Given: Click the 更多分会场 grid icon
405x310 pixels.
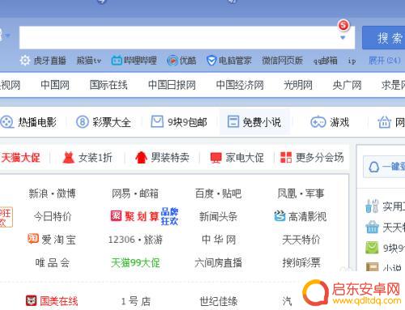Looking at the screenshot, I should tap(286, 157).
